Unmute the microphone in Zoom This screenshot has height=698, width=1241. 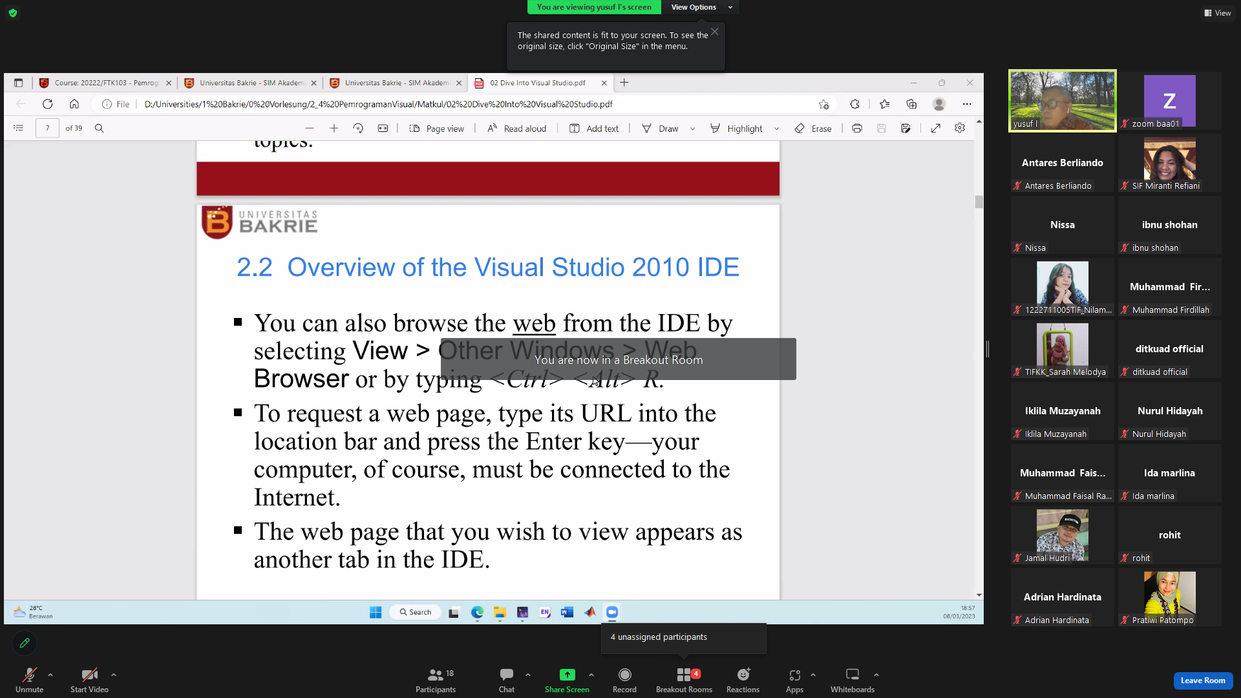click(29, 680)
